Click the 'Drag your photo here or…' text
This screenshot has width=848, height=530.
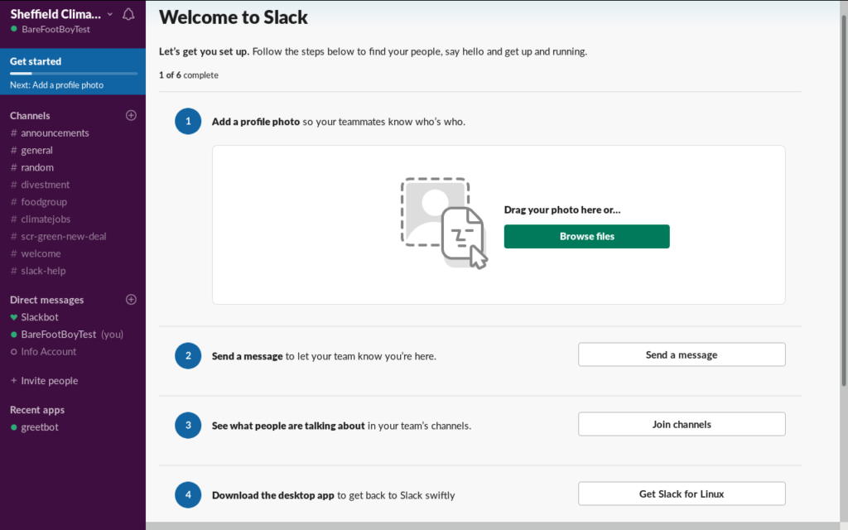[x=562, y=210]
